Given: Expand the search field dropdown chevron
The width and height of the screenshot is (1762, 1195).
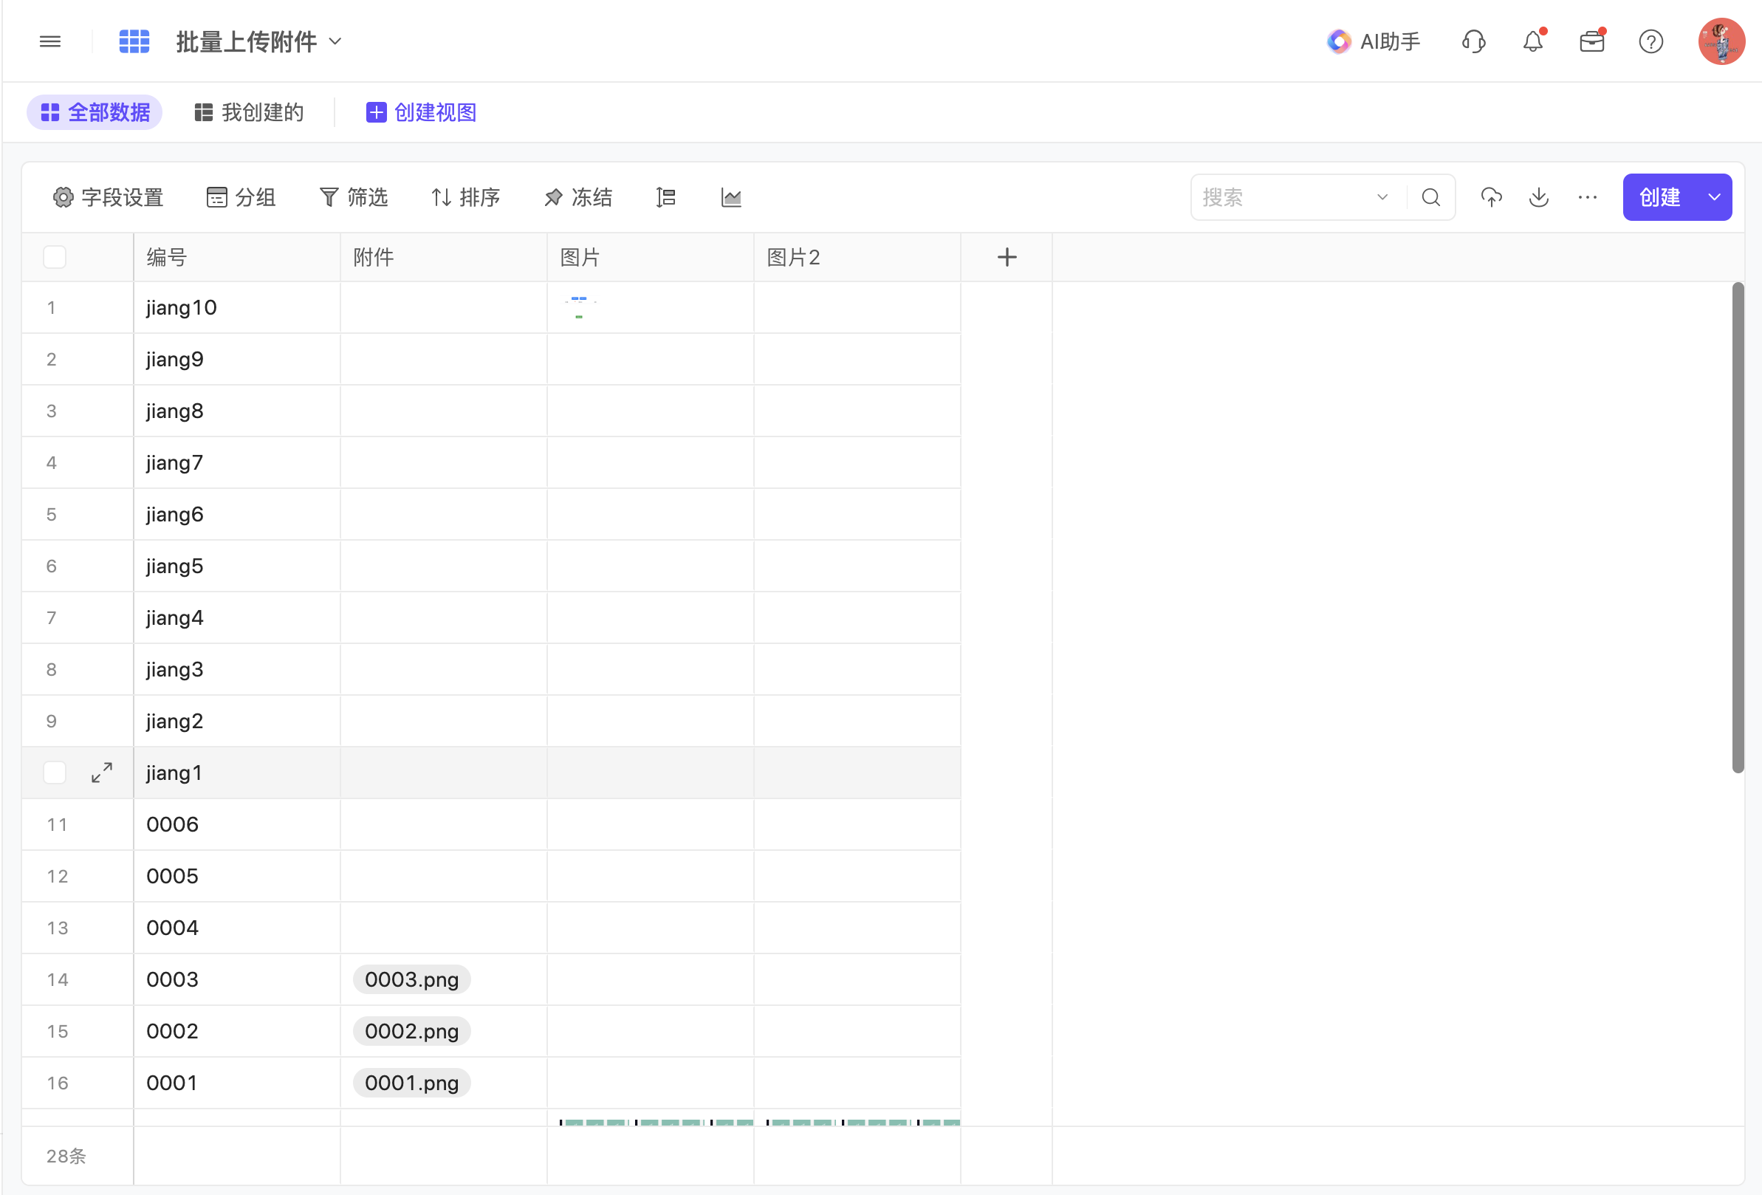Looking at the screenshot, I should point(1383,198).
